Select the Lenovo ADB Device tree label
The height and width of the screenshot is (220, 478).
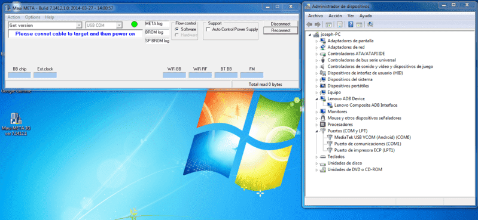(346, 99)
